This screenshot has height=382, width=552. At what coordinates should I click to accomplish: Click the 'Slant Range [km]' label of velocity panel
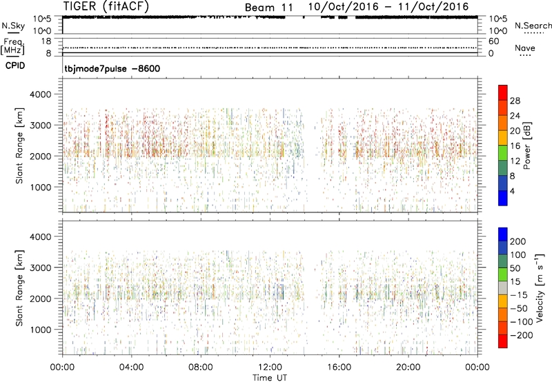pos(19,288)
